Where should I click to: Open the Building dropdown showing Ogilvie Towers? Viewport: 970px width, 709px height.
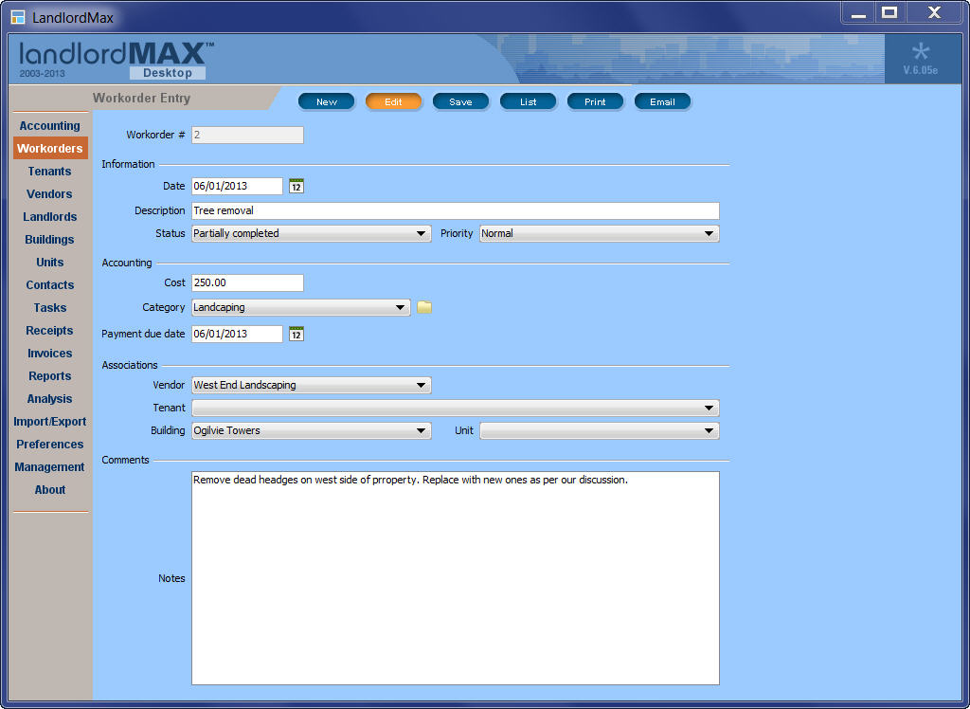(311, 430)
